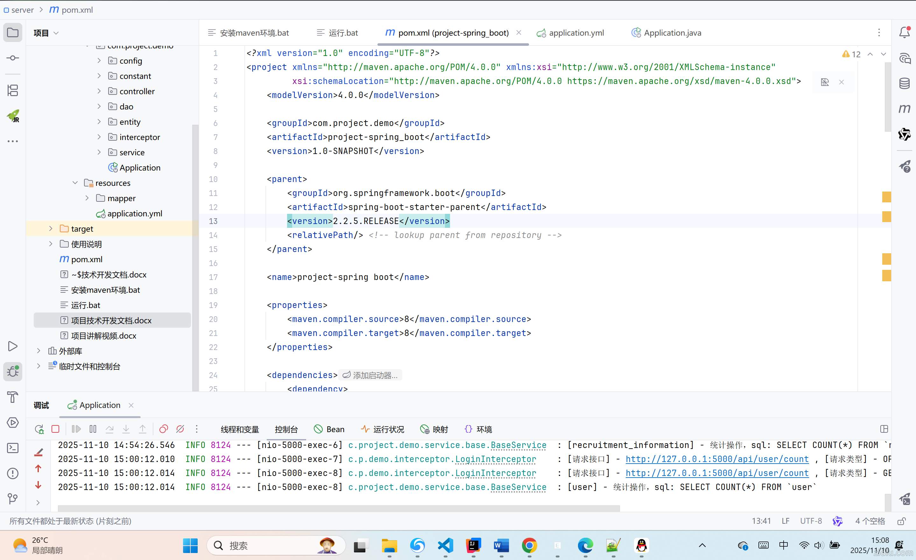Click the console horizontal scrollbar
This screenshot has width=916, height=560.
[338, 508]
